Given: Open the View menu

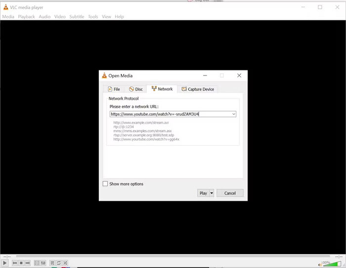Looking at the screenshot, I should tap(106, 16).
